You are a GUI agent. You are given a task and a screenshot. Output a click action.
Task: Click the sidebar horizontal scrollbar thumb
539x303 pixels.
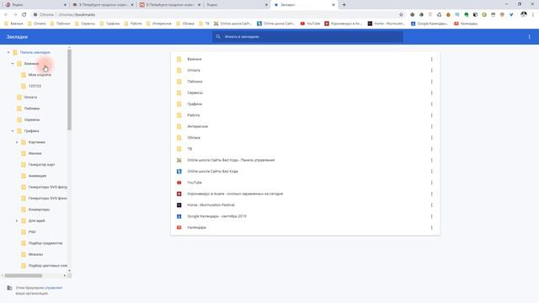tap(24, 275)
